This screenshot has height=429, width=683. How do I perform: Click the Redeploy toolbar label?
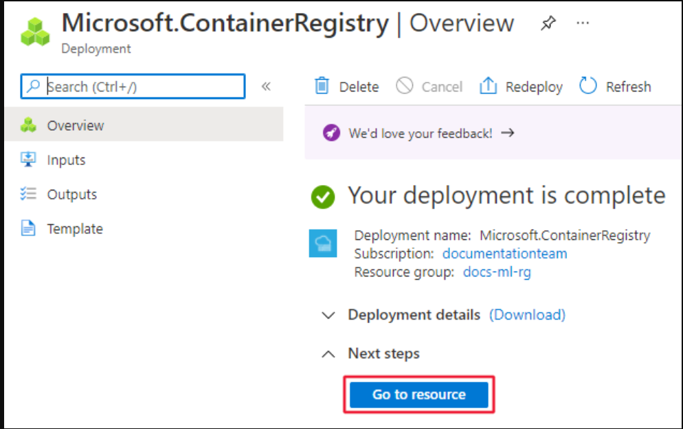534,87
